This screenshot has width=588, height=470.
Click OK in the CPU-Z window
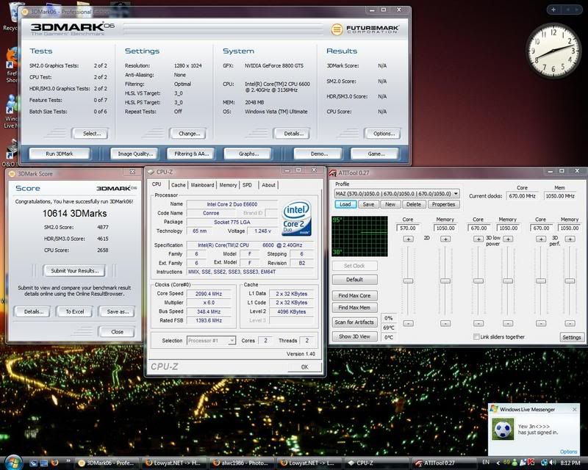tap(304, 367)
